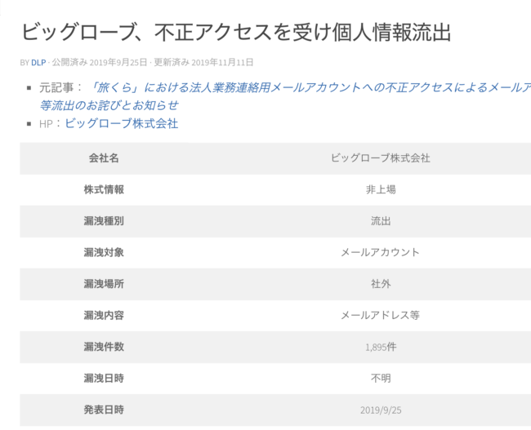Select the 漏洩場所 row label
This screenshot has height=430, width=531.
(104, 284)
